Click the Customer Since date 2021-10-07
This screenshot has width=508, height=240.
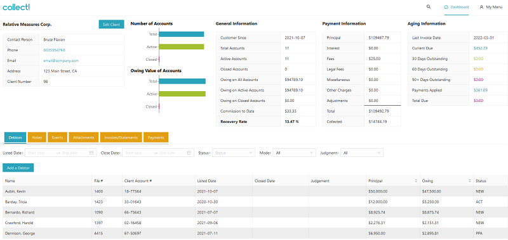point(295,38)
